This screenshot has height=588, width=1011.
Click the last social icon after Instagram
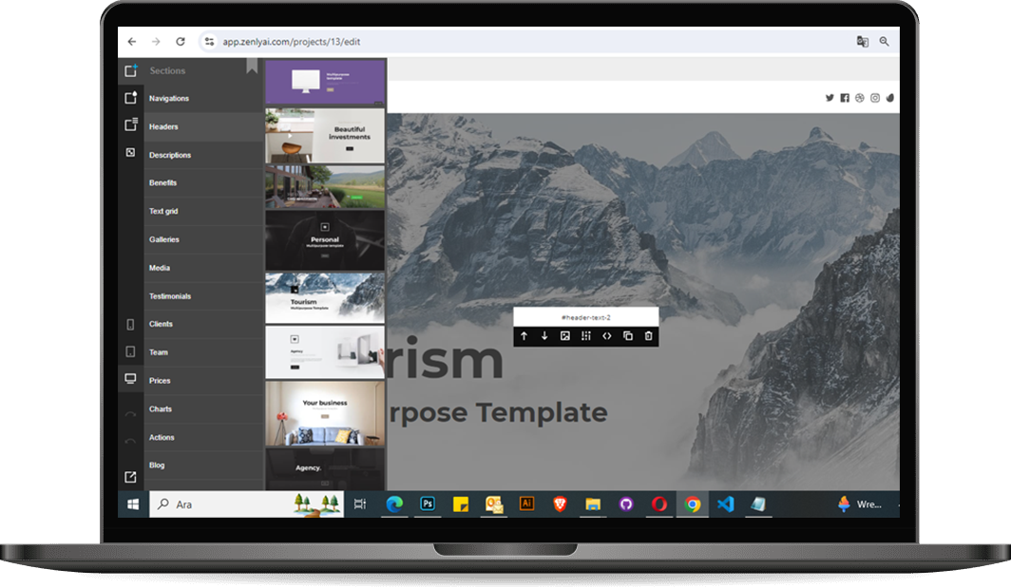[x=890, y=98]
